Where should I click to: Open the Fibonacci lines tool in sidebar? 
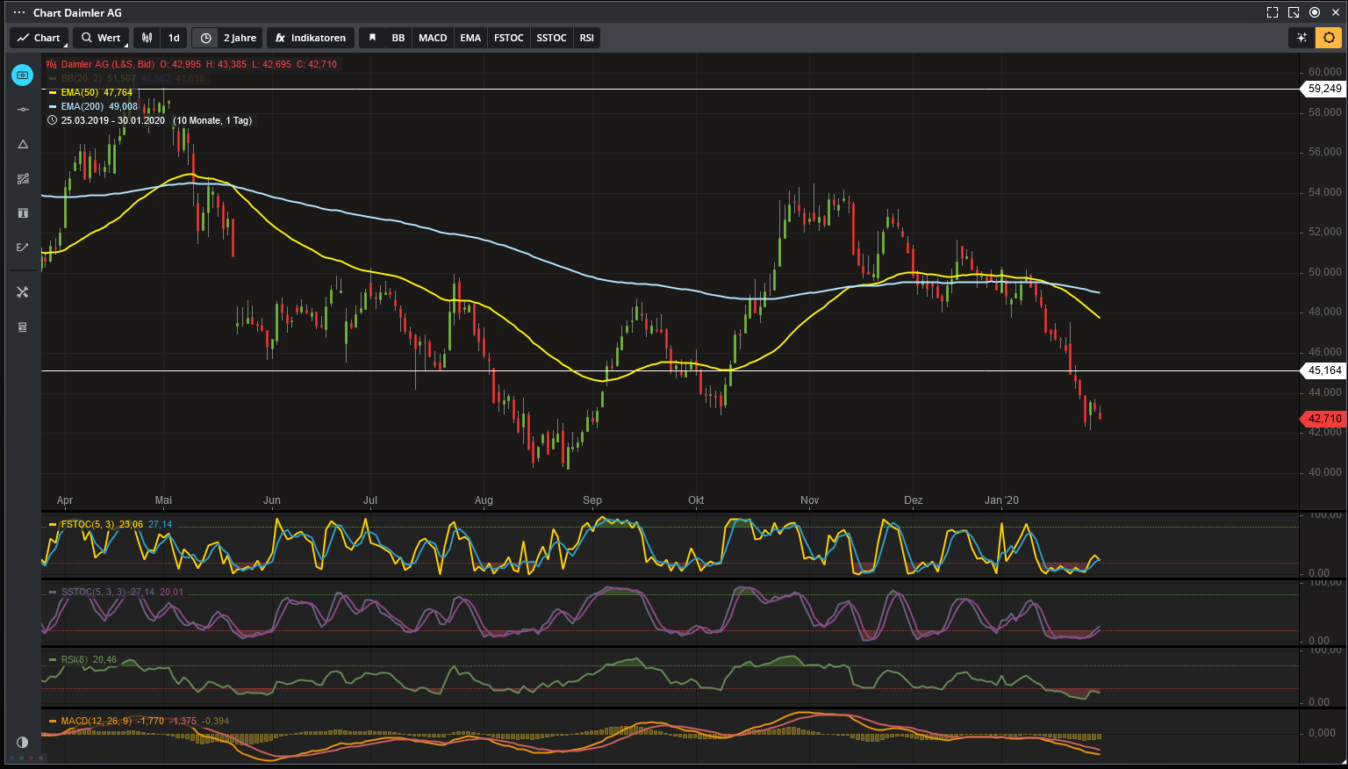pos(23,179)
